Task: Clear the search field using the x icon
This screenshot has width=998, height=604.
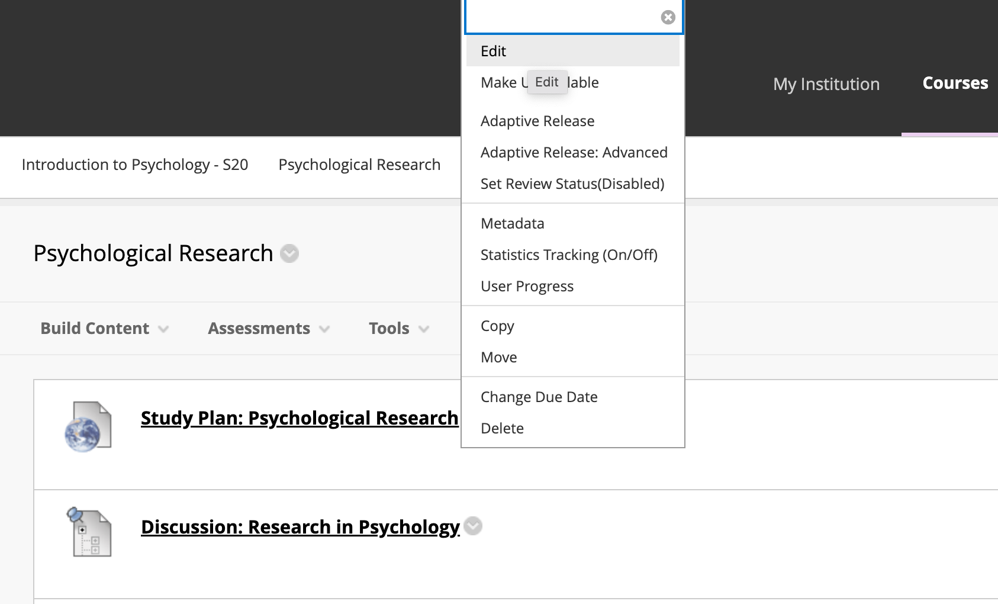Action: click(668, 17)
